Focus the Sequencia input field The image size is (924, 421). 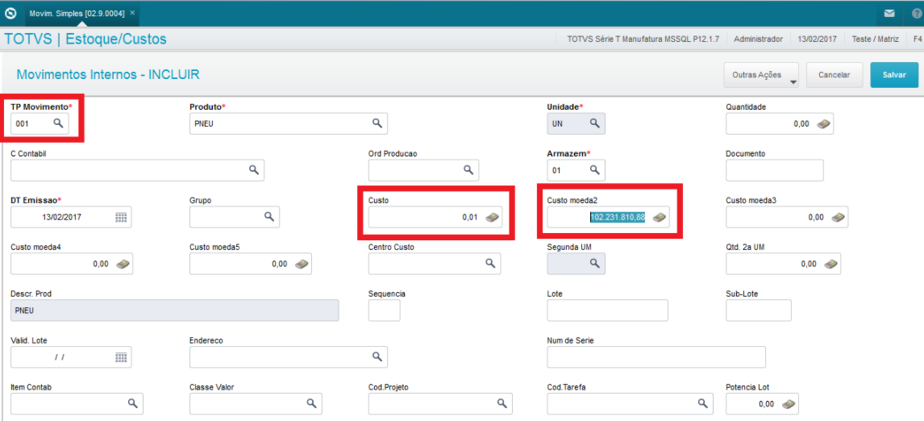click(385, 311)
